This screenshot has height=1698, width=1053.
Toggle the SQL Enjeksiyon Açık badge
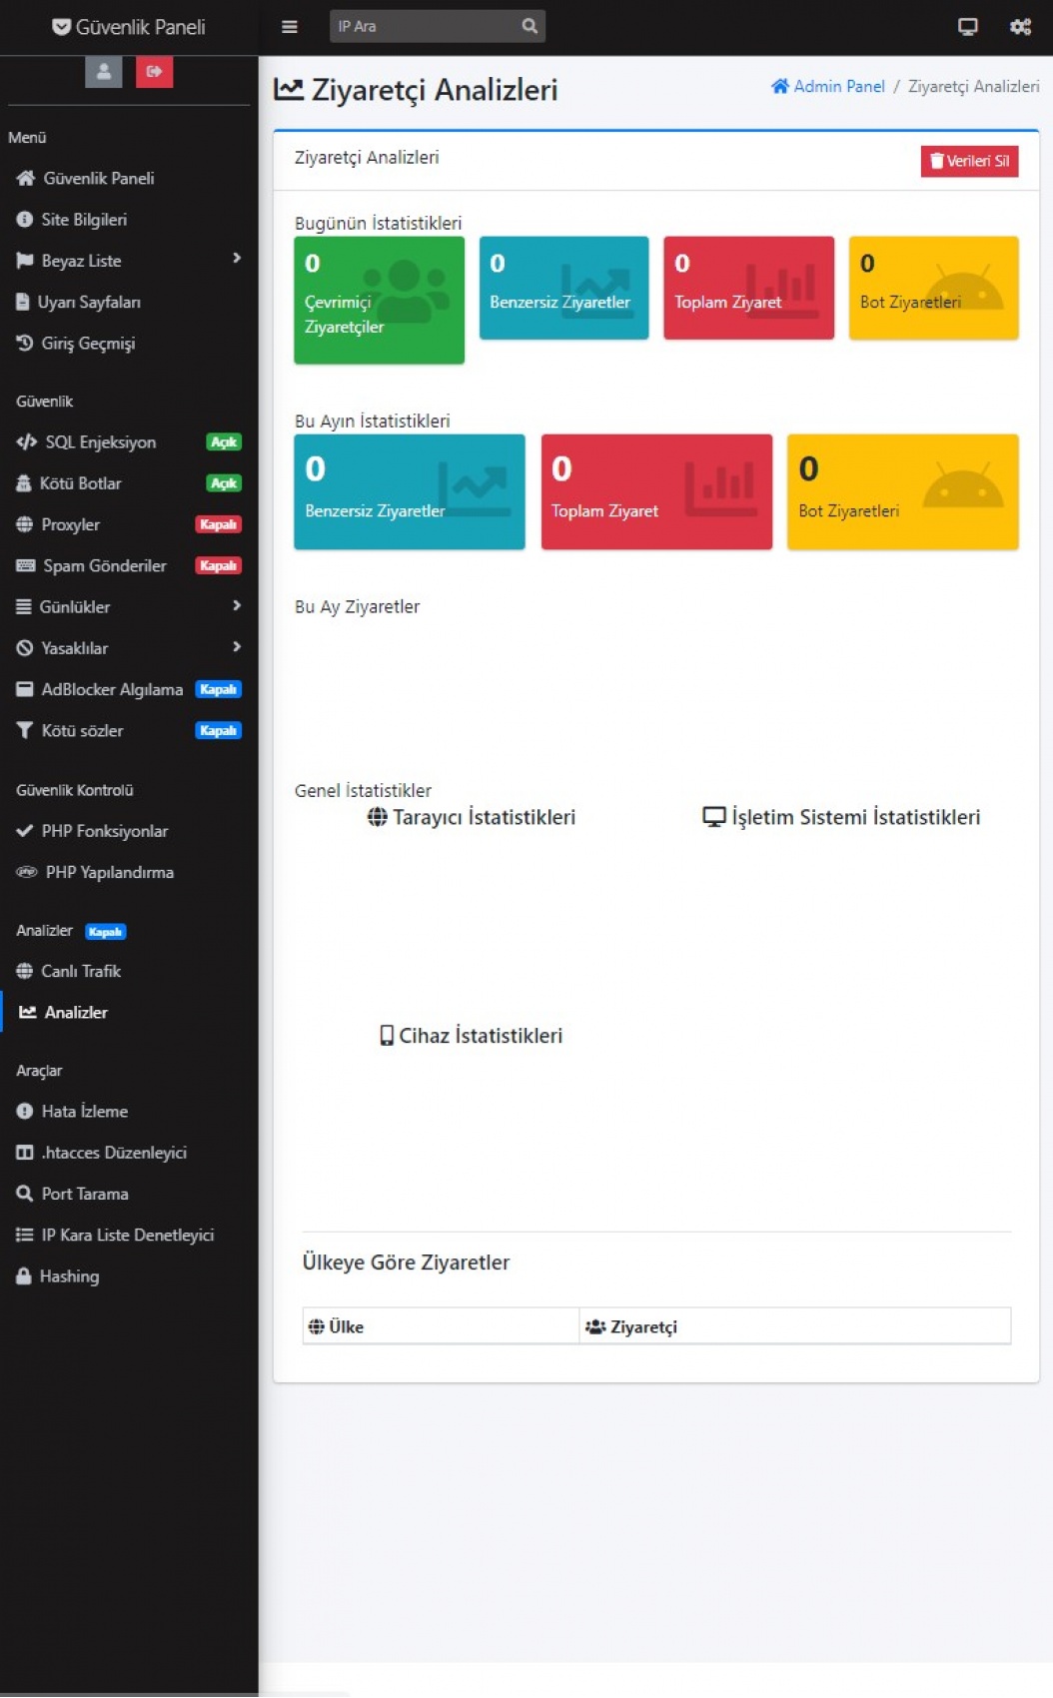point(224,442)
